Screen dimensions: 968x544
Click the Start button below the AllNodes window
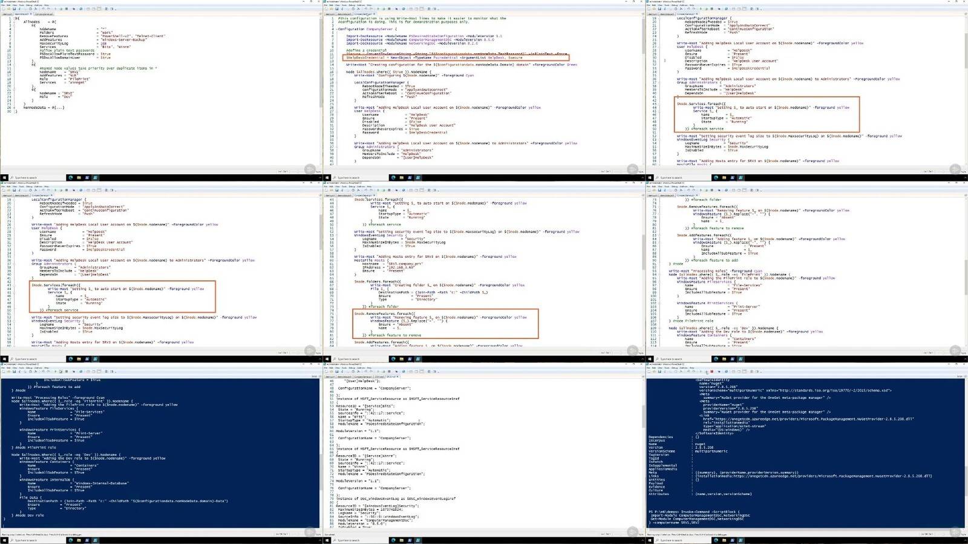click(4, 178)
